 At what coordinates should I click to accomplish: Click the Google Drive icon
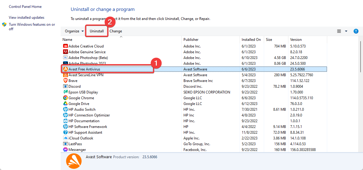click(65, 104)
